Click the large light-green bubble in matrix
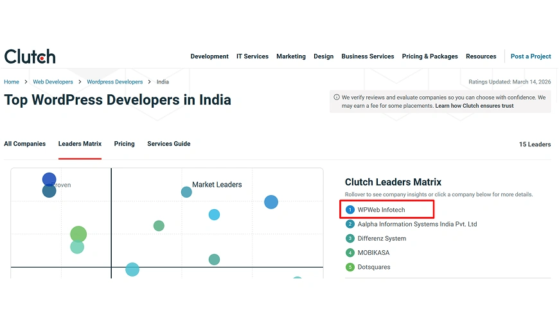 [x=78, y=234]
